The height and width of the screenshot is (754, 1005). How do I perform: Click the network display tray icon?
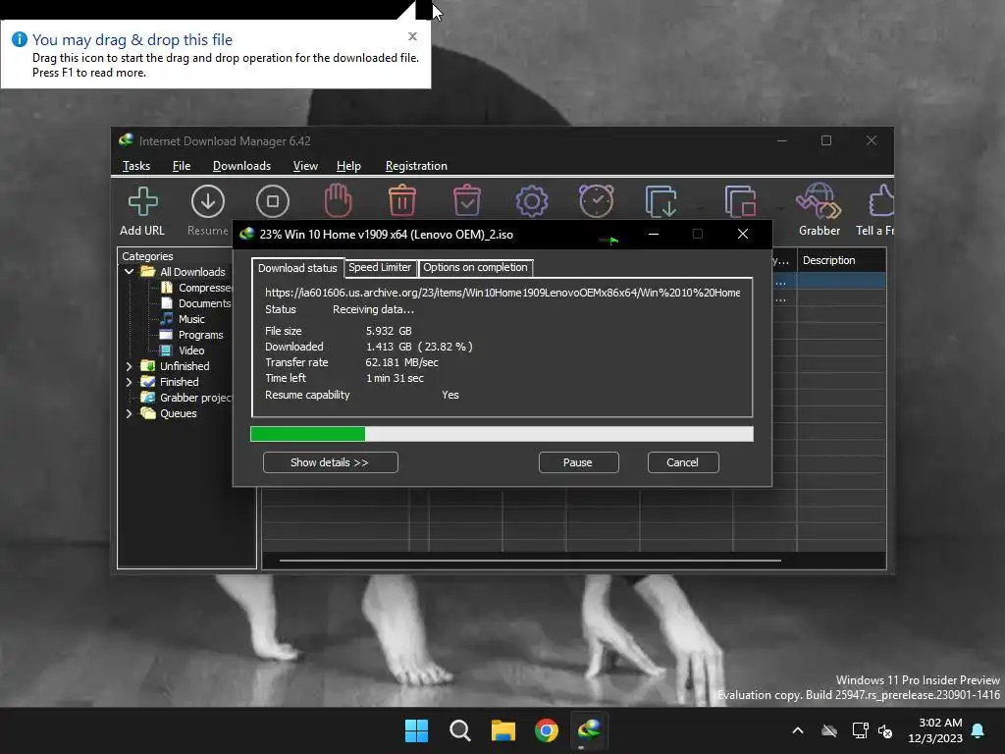pos(860,730)
